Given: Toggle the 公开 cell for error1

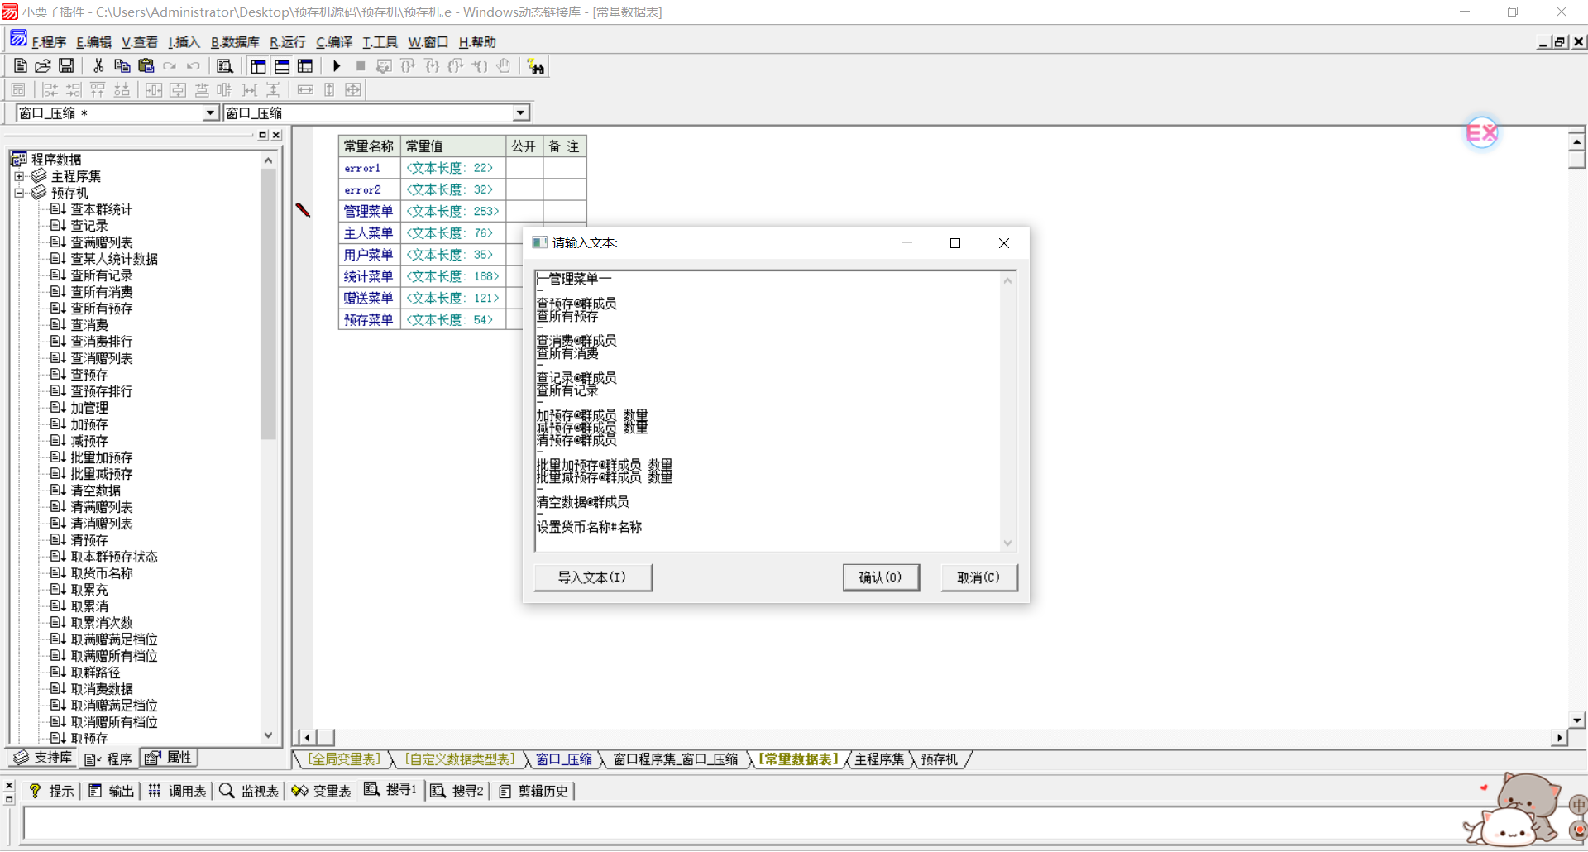Looking at the screenshot, I should click(x=524, y=168).
